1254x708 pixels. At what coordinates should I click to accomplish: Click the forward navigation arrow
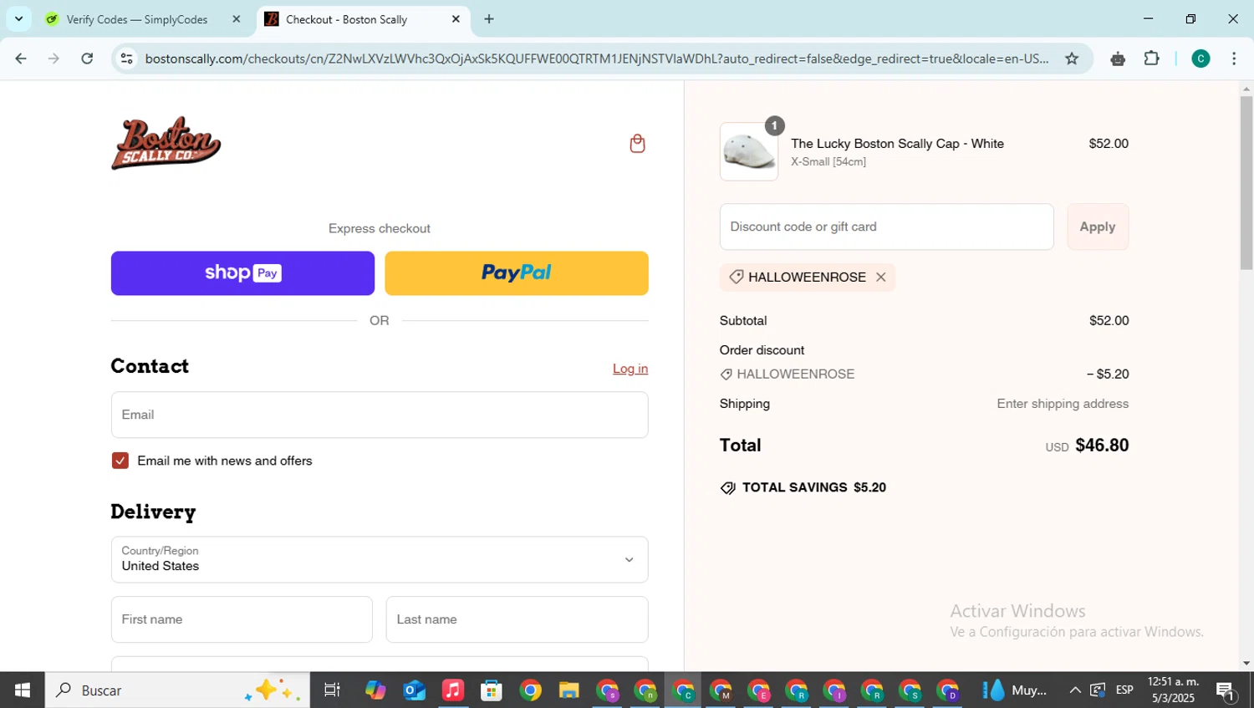coord(54,59)
